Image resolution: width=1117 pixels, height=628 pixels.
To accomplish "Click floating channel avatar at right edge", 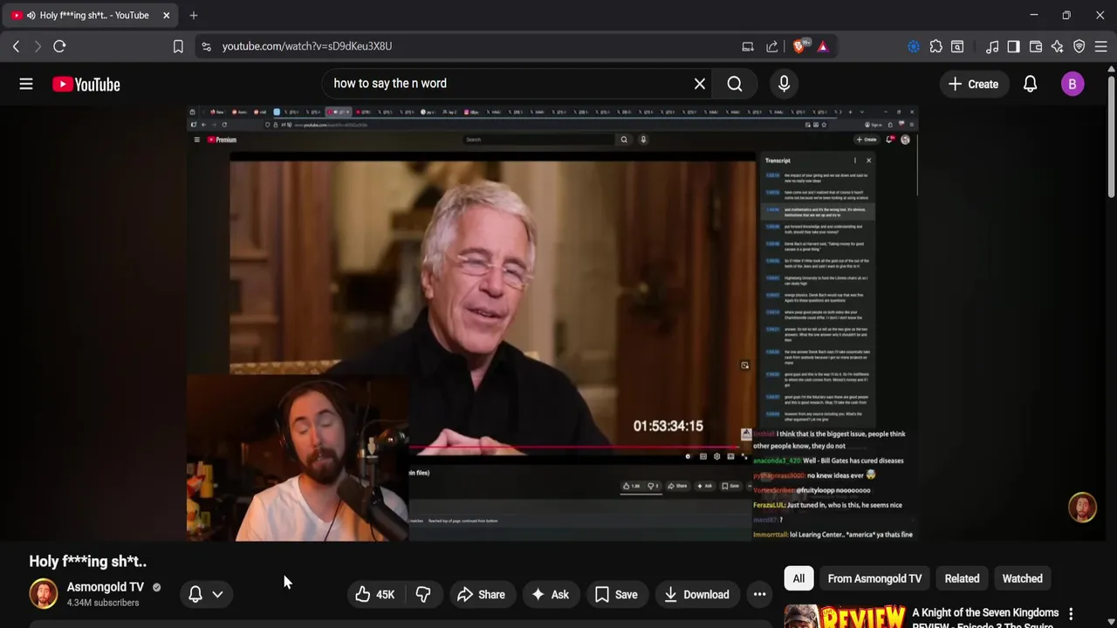I will [x=1082, y=508].
